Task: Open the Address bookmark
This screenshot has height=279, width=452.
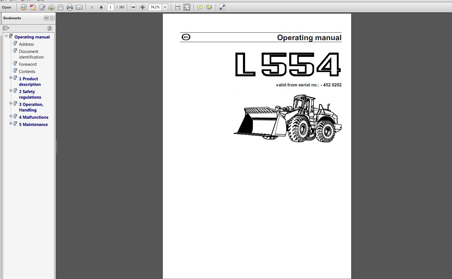Action: click(26, 44)
